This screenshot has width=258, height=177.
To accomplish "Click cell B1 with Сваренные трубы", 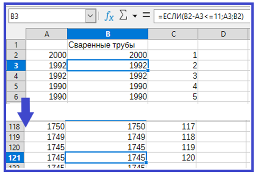I will click(x=107, y=45).
